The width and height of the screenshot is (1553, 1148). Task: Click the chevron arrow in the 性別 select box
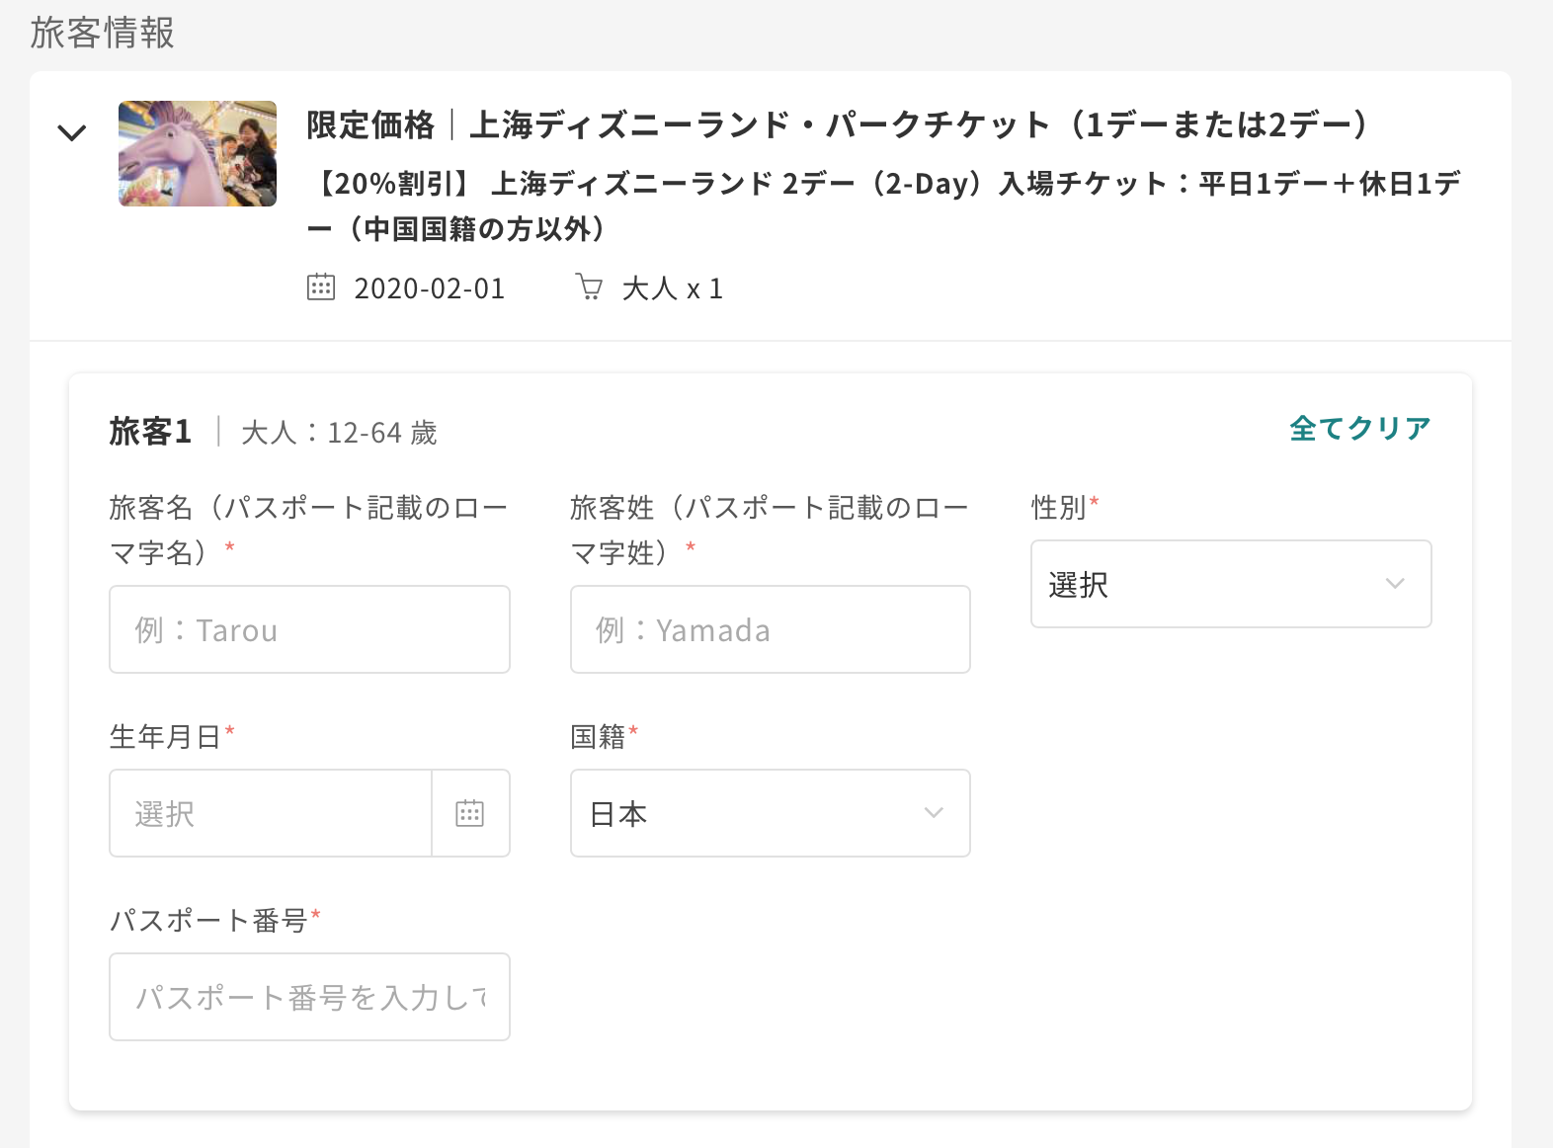pos(1395,584)
